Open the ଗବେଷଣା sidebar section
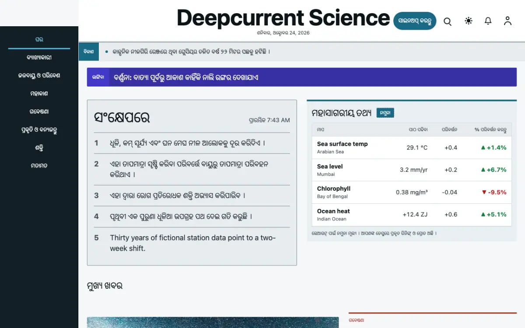 (39, 112)
